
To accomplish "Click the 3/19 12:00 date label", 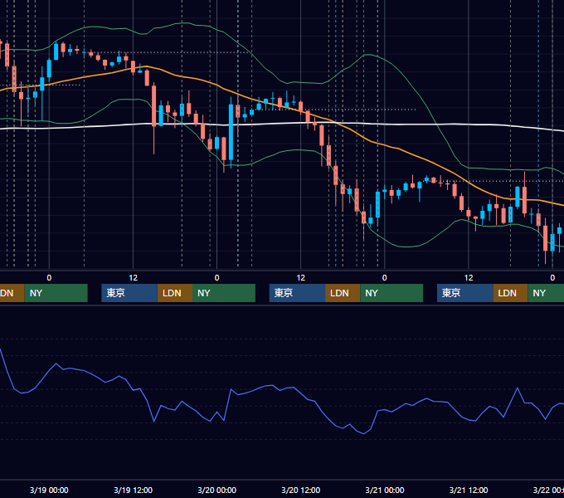I will pos(133,490).
